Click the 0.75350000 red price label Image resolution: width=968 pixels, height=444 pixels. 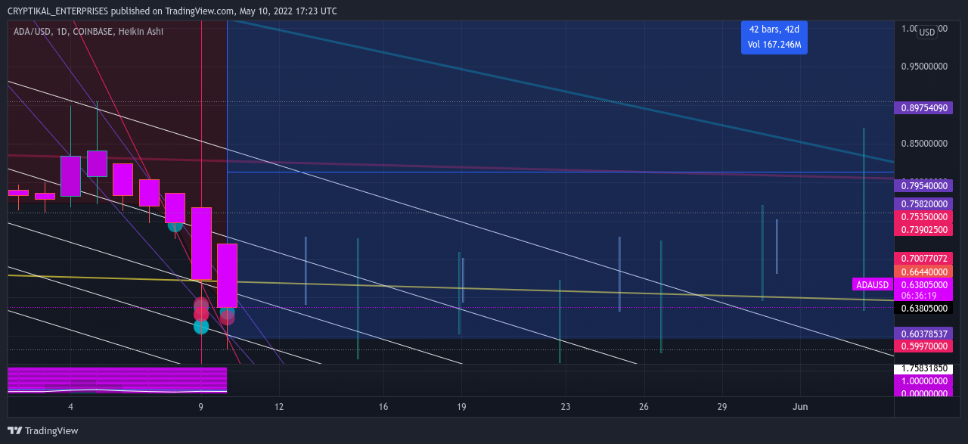(923, 216)
